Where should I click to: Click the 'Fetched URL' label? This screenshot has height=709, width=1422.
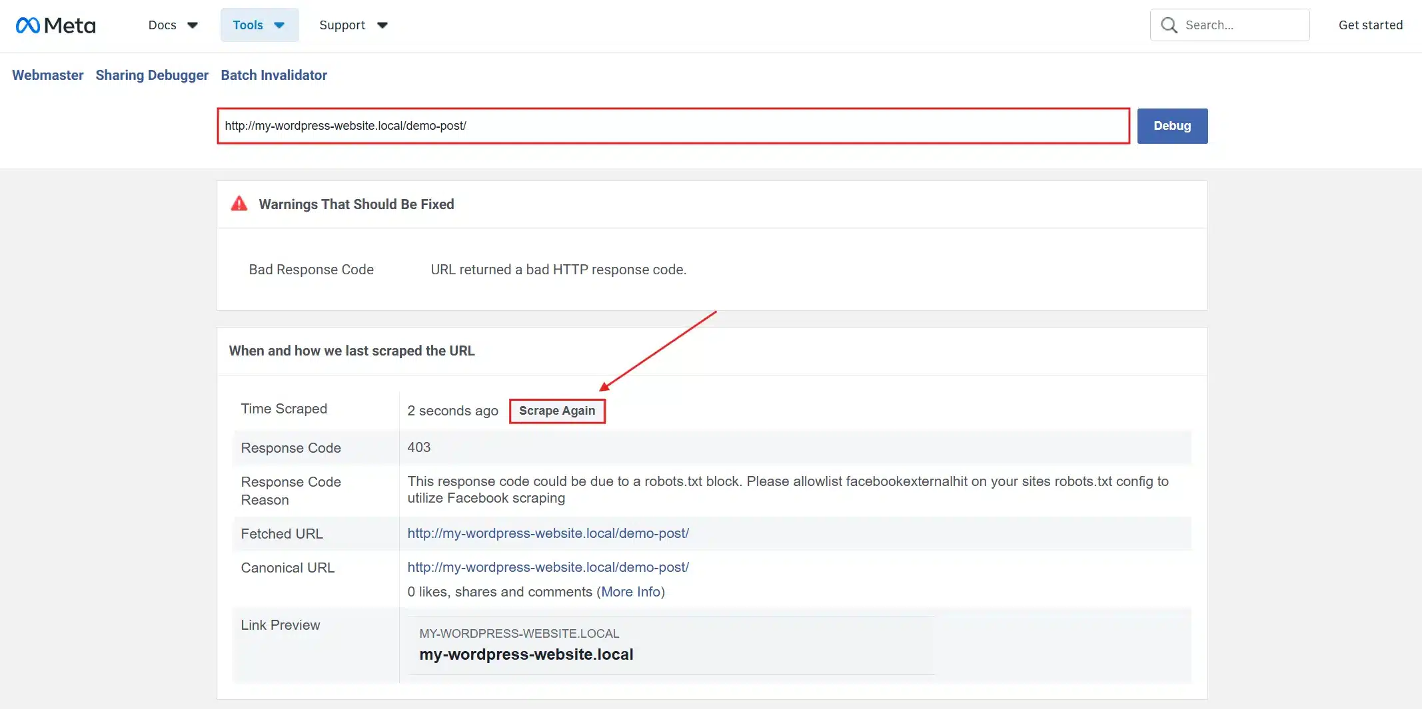[x=282, y=534]
